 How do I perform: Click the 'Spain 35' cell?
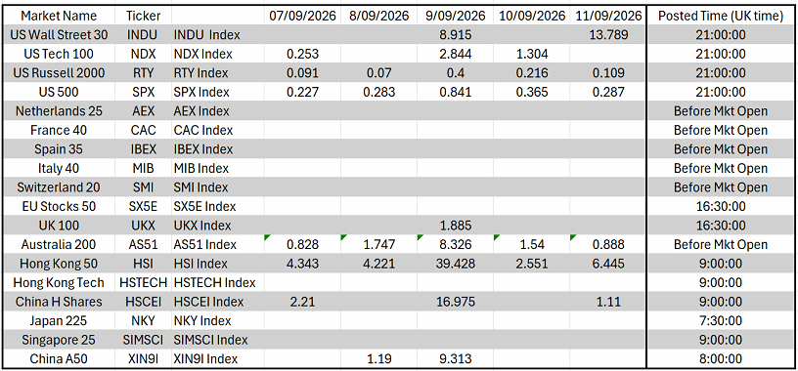coord(58,149)
